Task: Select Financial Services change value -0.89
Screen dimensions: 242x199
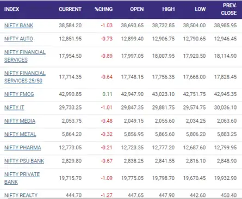Action: pyautogui.click(x=107, y=56)
